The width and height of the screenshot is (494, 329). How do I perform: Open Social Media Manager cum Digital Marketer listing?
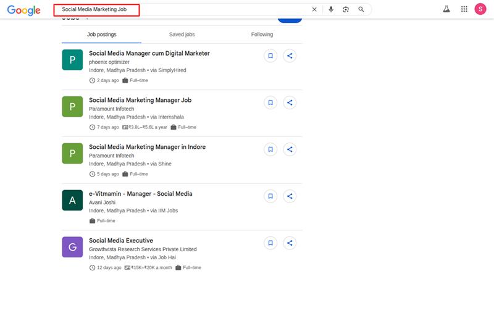pyautogui.click(x=149, y=53)
